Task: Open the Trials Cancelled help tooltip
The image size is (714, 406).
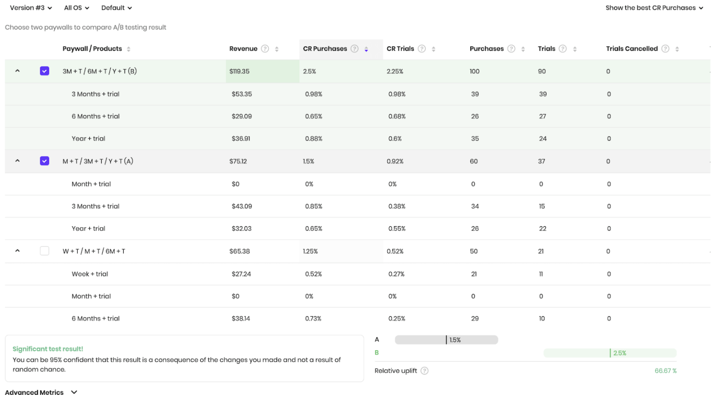Action: (x=665, y=49)
